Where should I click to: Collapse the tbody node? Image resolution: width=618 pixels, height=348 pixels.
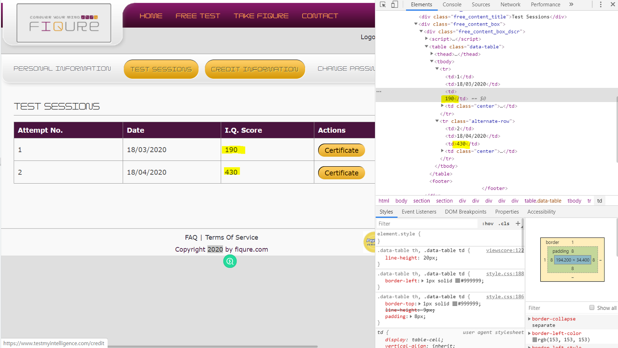click(x=432, y=61)
